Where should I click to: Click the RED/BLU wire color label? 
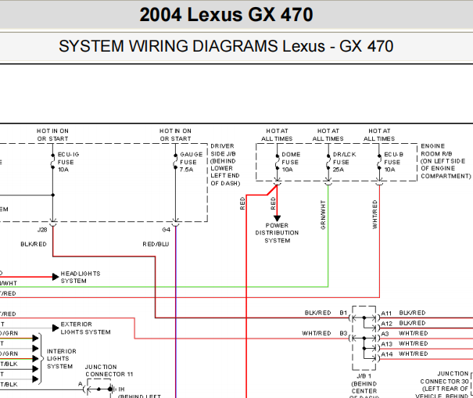tap(156, 244)
